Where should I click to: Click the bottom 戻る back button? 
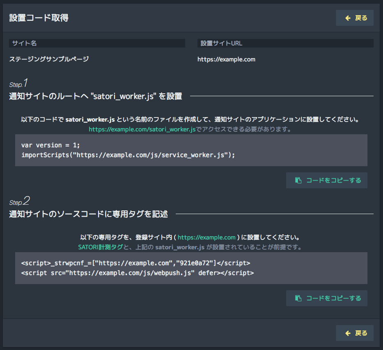tap(354, 333)
